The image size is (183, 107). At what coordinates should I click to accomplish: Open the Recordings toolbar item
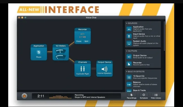132,96
